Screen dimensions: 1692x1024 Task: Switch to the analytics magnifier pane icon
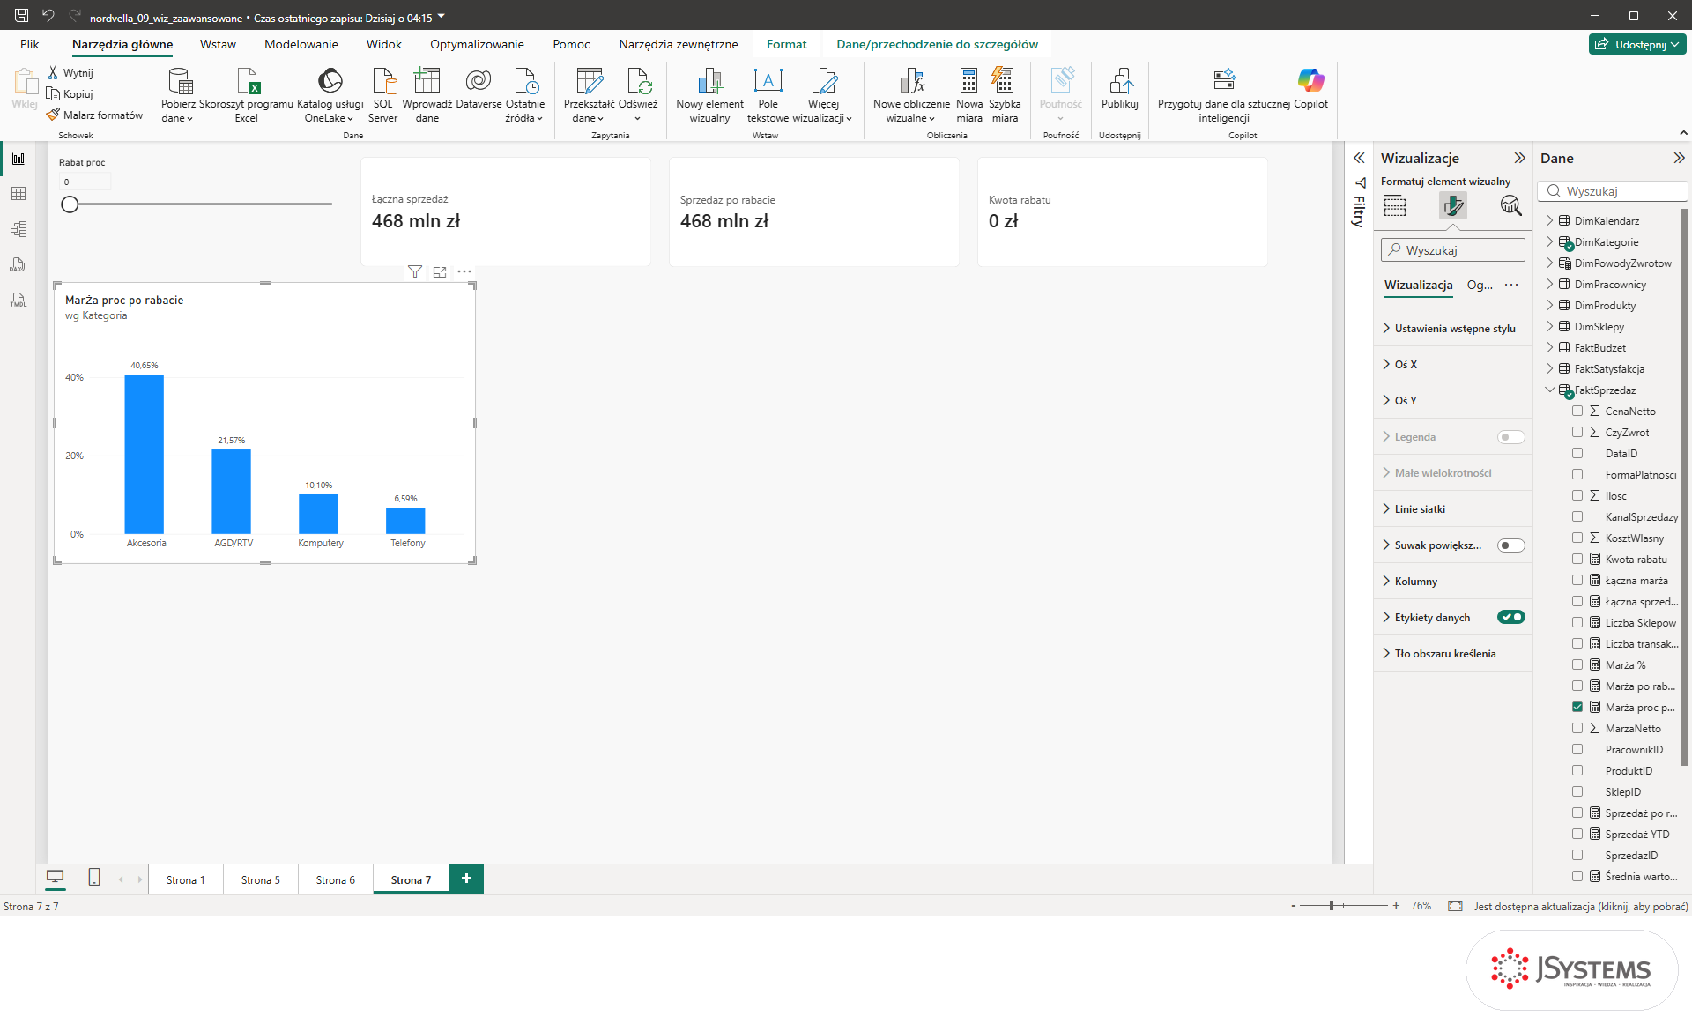click(1510, 206)
